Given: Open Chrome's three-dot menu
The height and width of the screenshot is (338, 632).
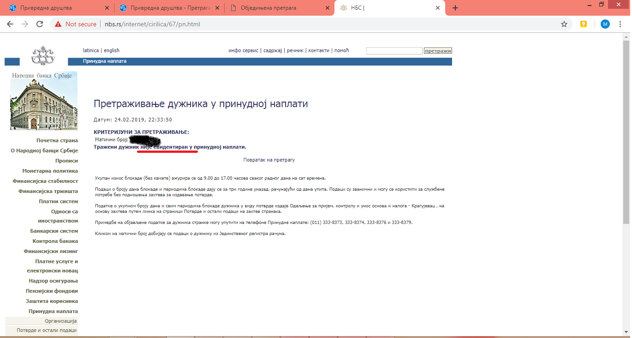Looking at the screenshot, I should [621, 24].
